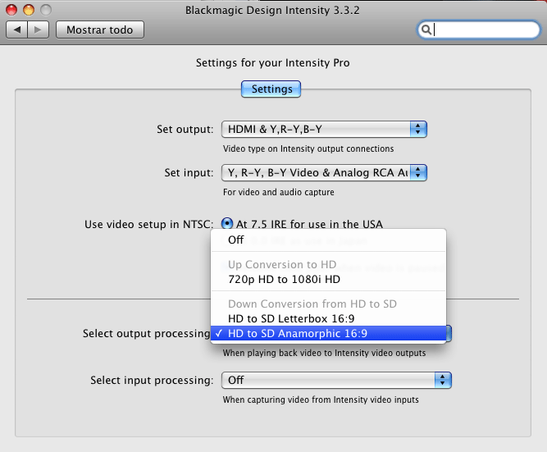Minimize the window with the yellow button
Screen dimensions: 547x452
[x=28, y=10]
